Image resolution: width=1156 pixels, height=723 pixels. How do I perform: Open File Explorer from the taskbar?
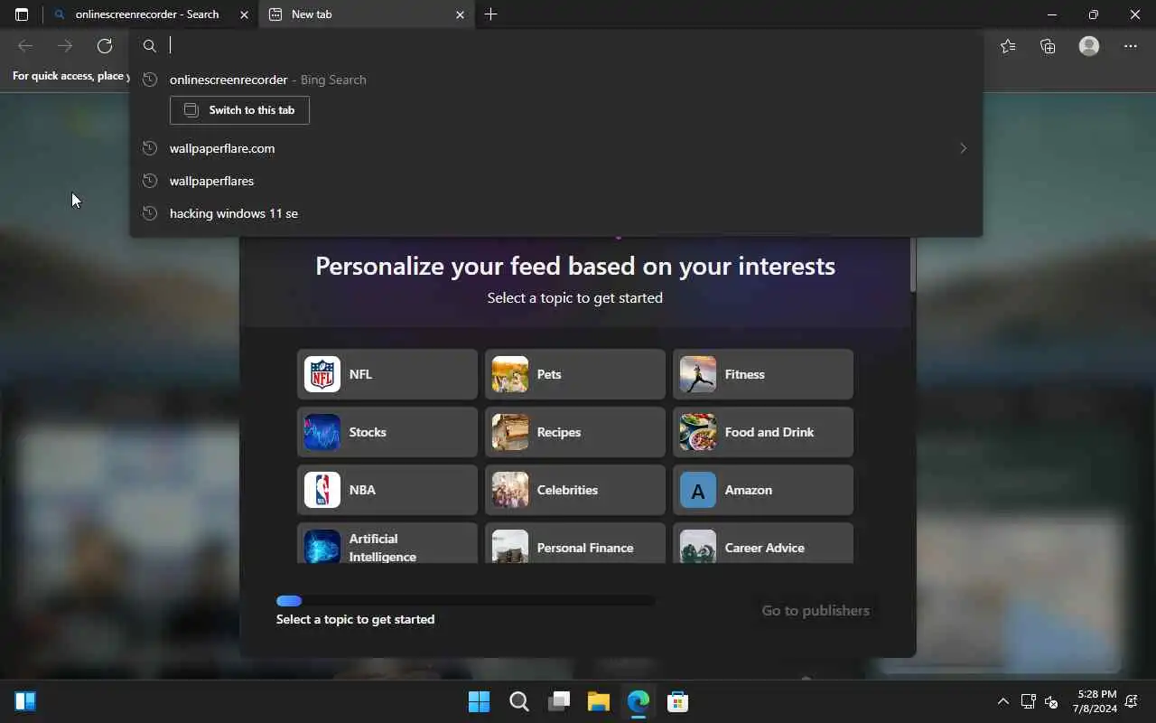[598, 701]
